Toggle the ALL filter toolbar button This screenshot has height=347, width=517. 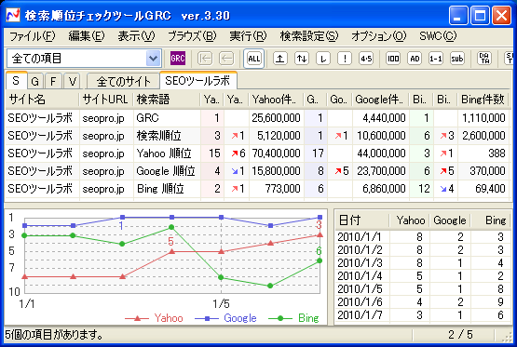pyautogui.click(x=254, y=59)
